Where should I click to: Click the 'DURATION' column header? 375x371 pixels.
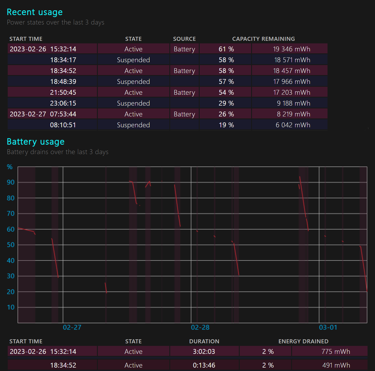[x=204, y=341]
